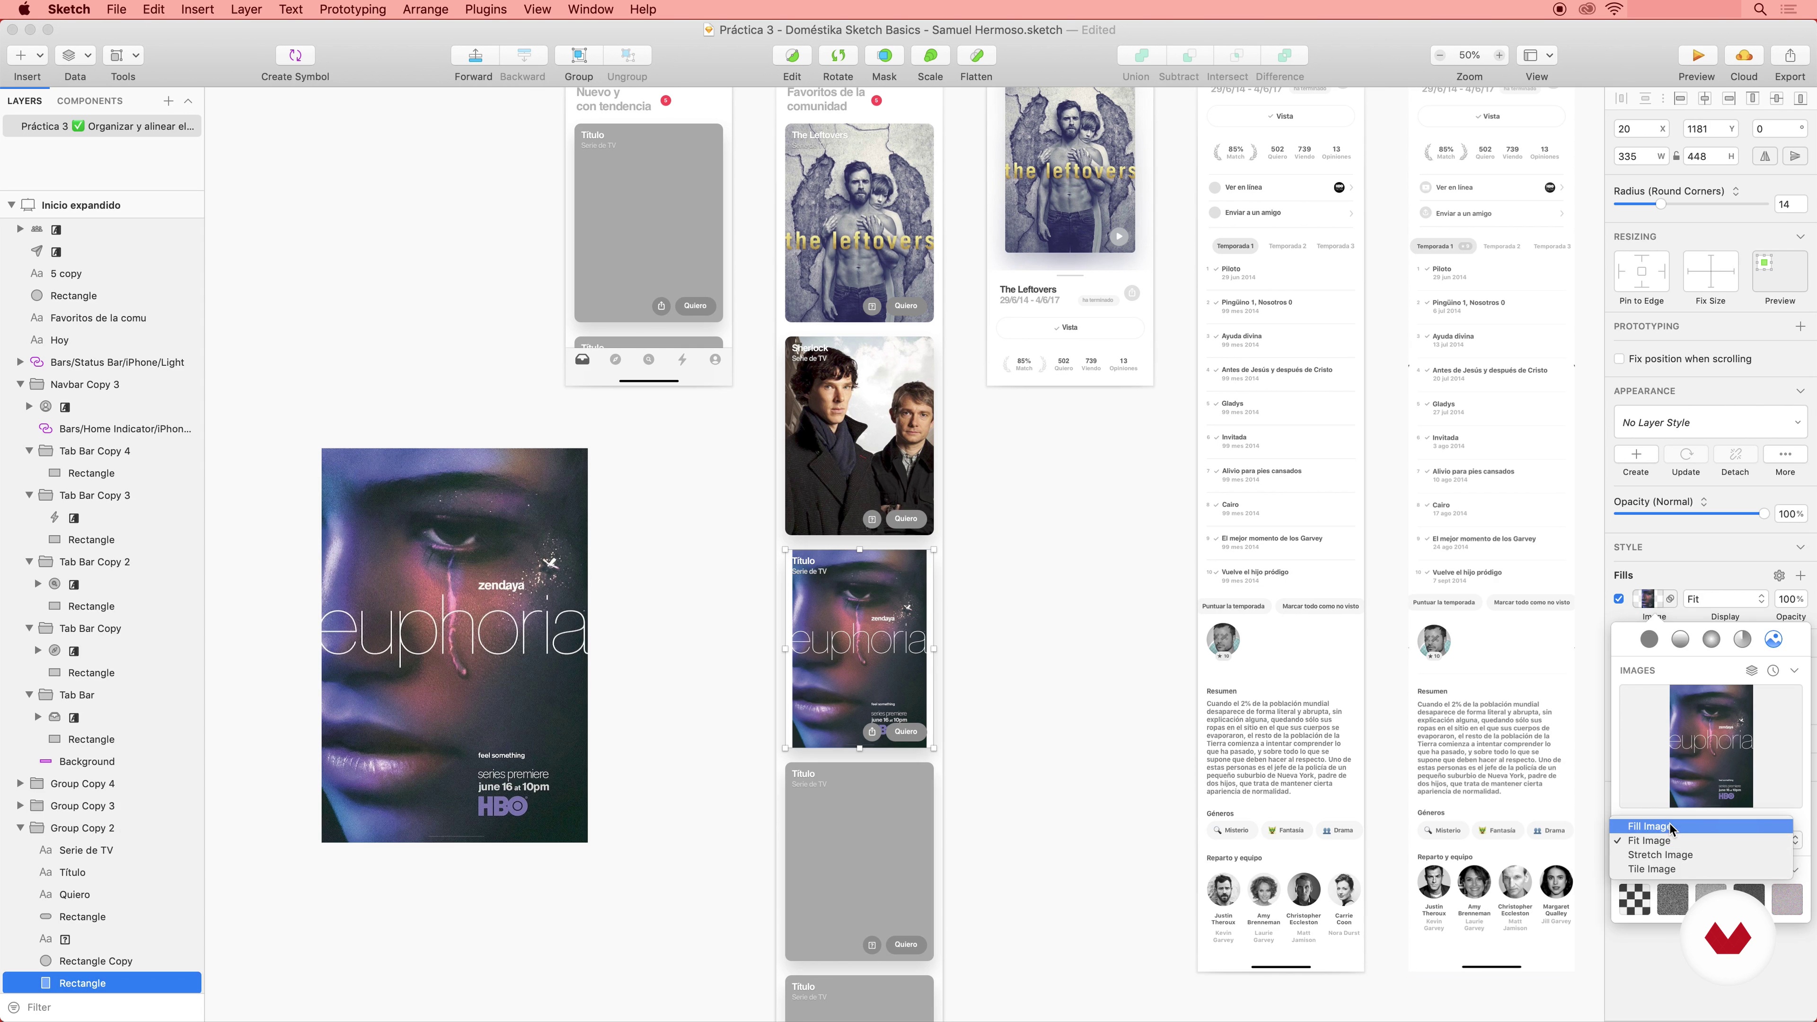Zoom out with the minus icon

pos(1440,55)
